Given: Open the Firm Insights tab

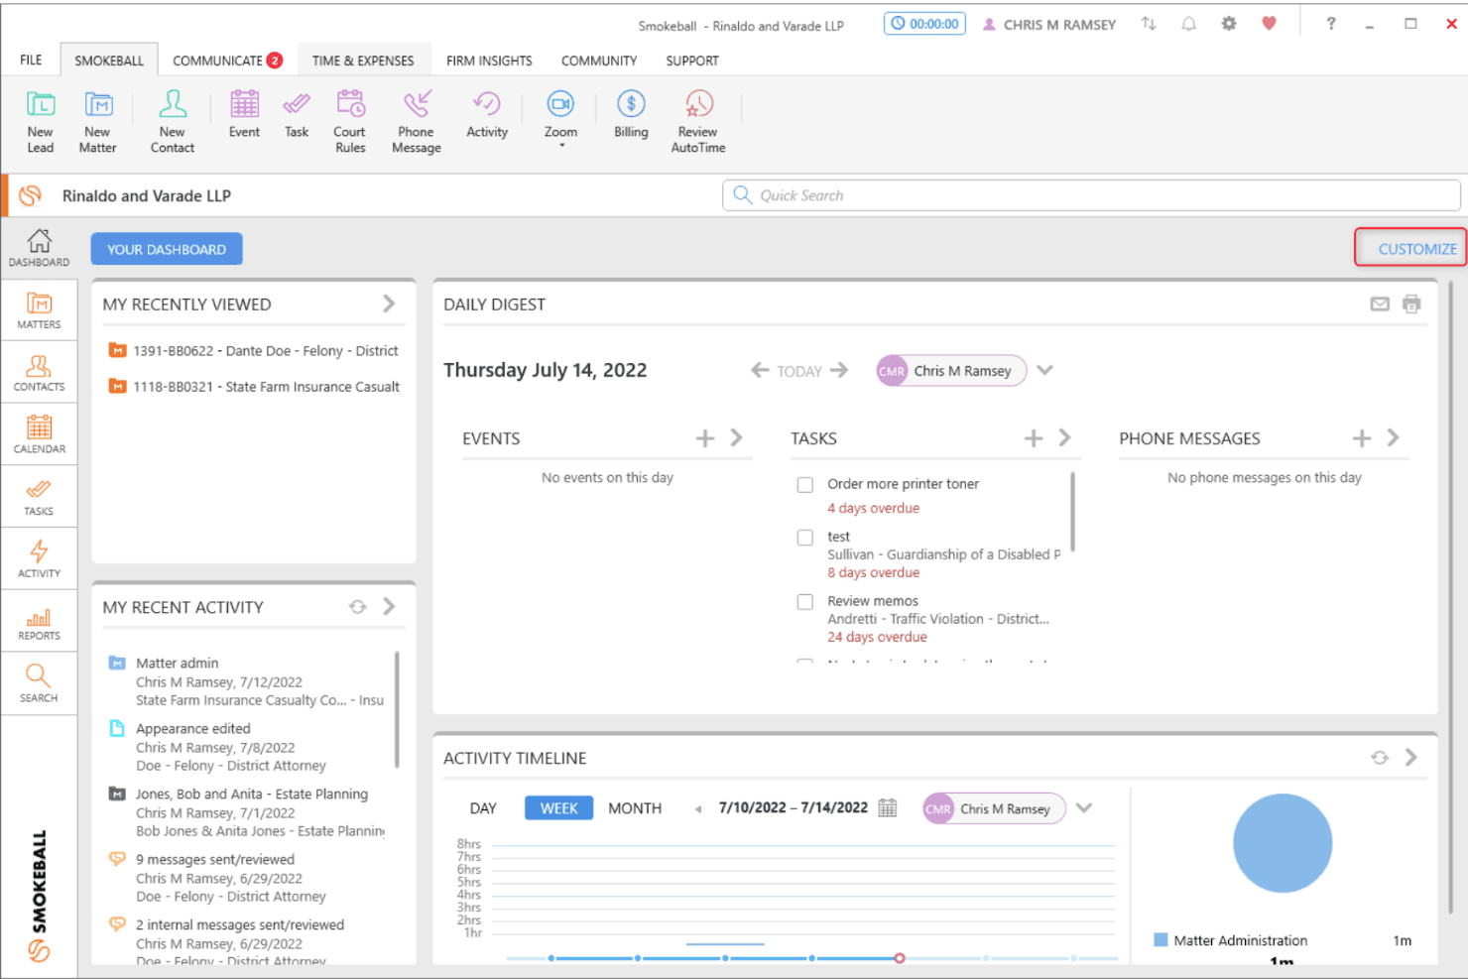Looking at the screenshot, I should coord(489,61).
